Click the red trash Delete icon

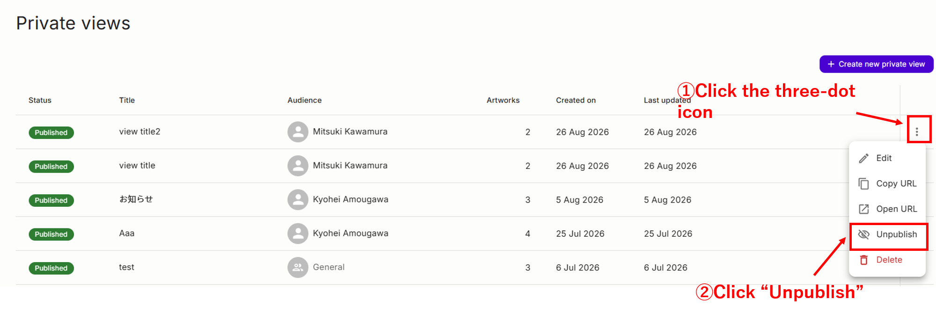863,260
